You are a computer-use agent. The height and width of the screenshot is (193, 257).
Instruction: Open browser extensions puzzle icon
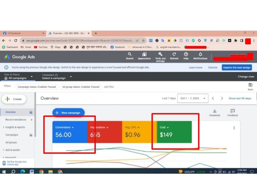coord(235,41)
